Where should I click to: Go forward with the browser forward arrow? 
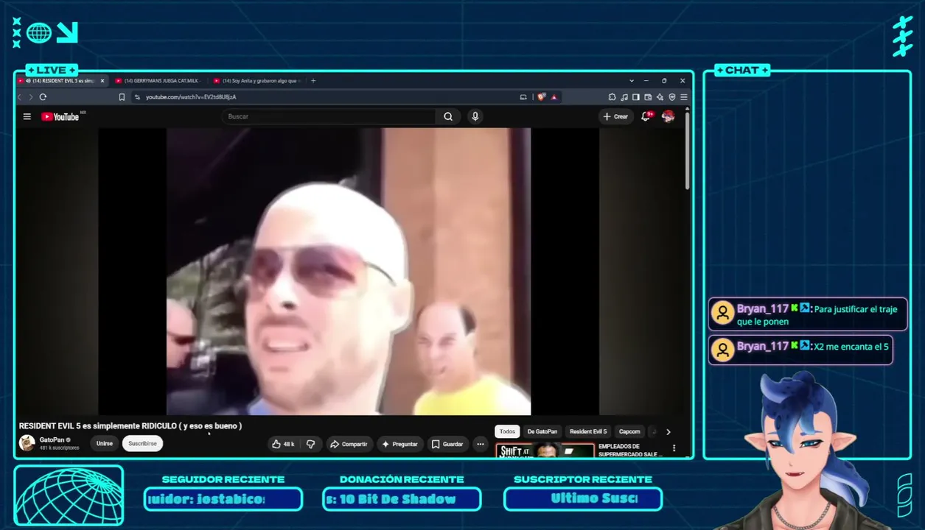[30, 97]
